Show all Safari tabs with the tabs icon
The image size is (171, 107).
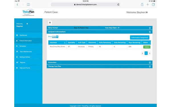click(x=153, y=5)
